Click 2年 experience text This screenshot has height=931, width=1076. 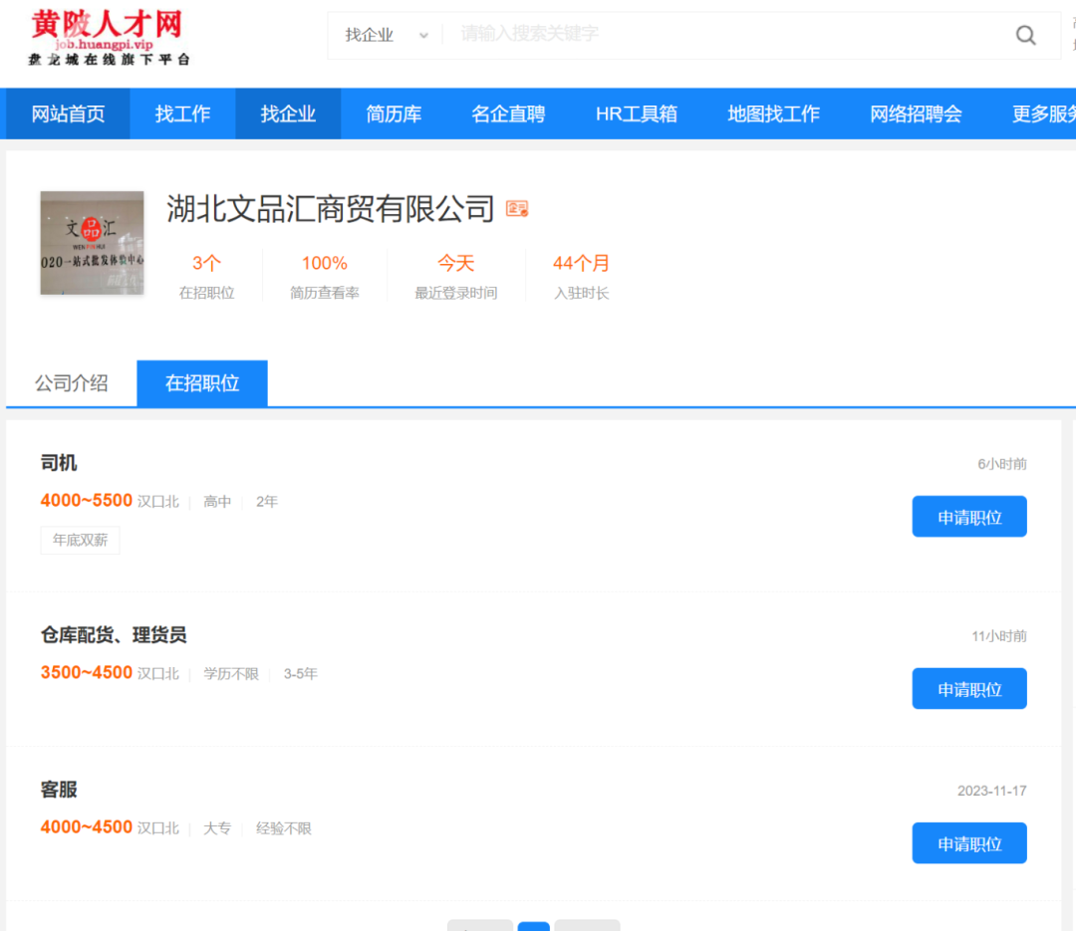point(267,502)
